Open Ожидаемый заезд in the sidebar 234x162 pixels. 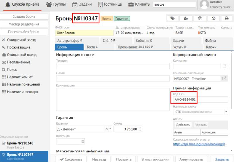coord(22,40)
